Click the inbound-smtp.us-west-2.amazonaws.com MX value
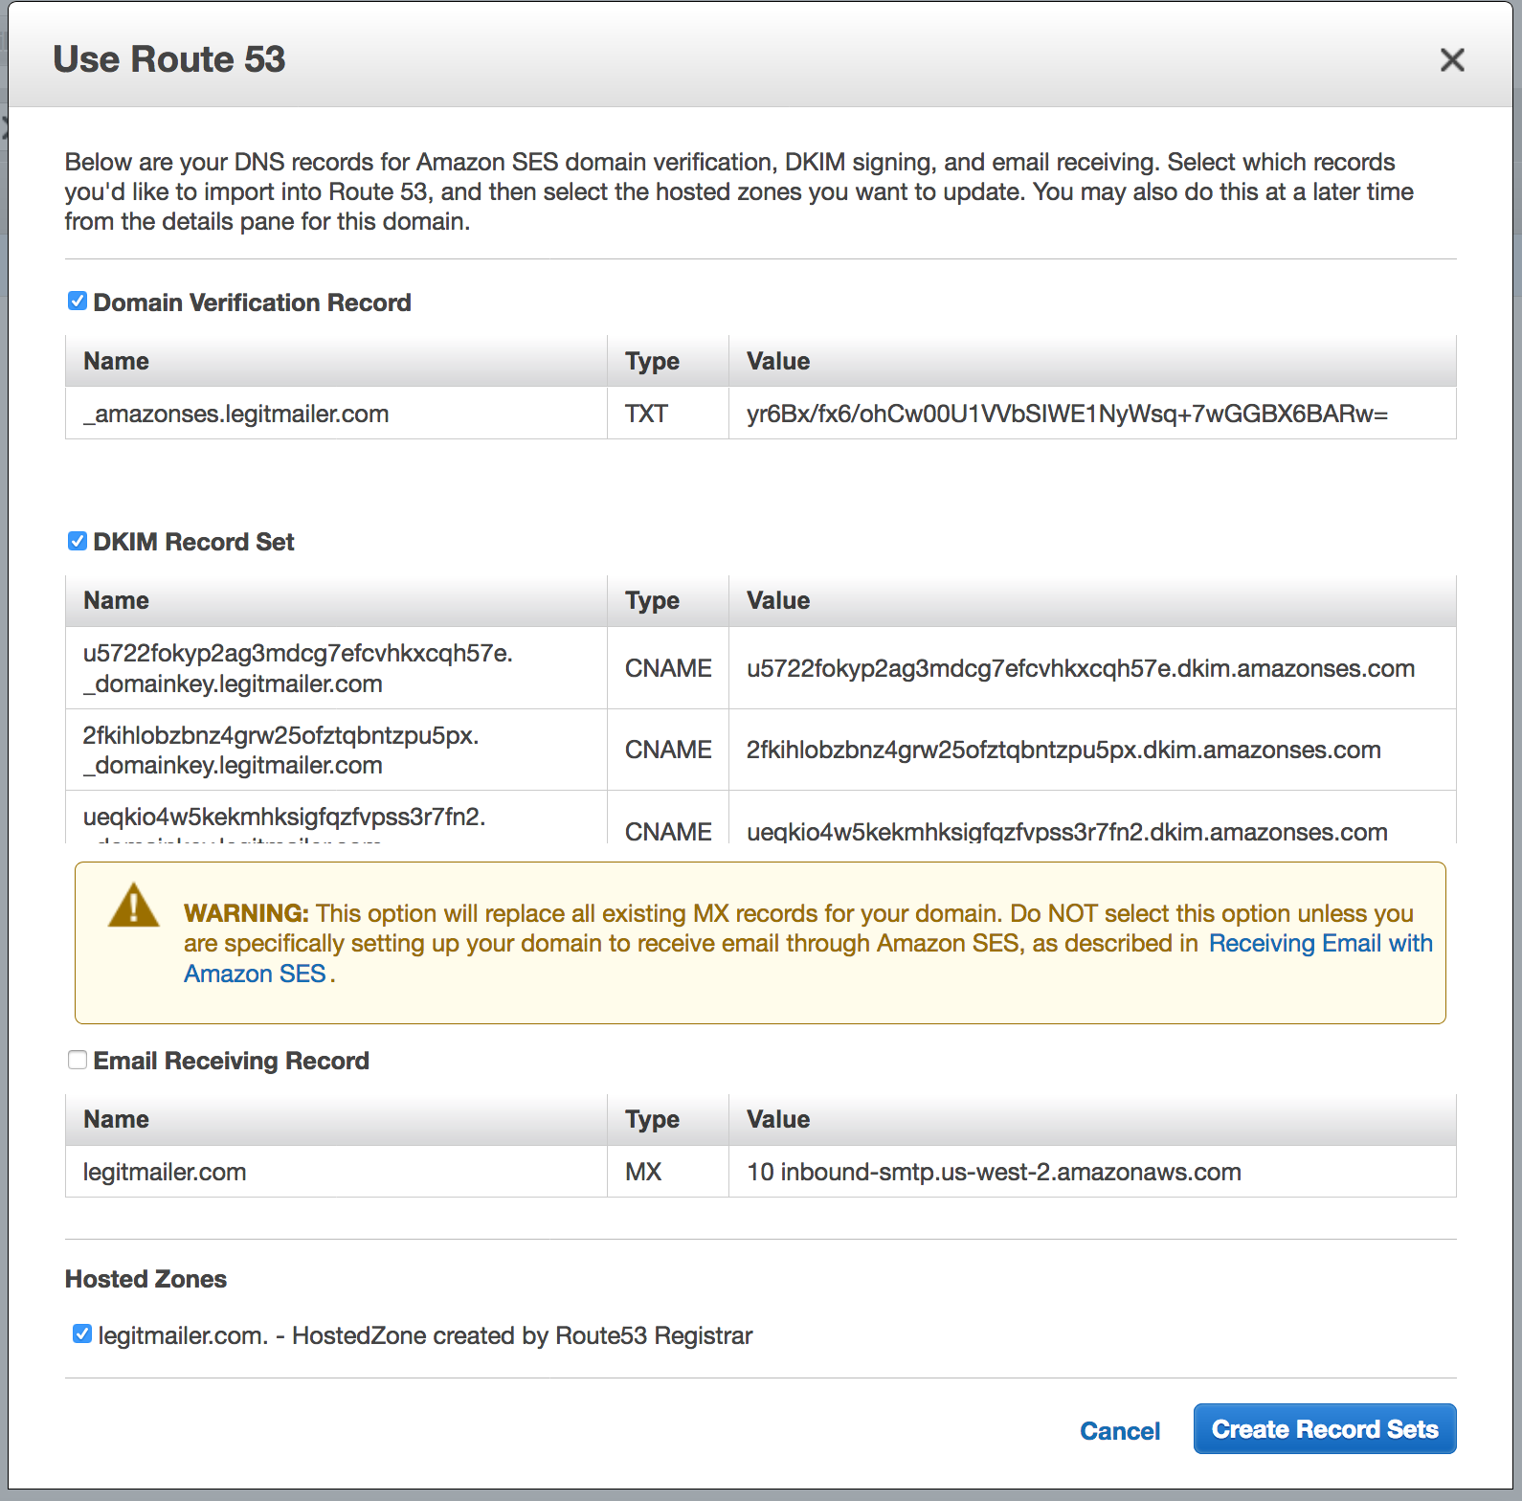 pyautogui.click(x=994, y=1172)
